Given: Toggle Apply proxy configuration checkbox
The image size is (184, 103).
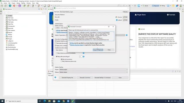Looking at the screenshot, I should point(56,45).
